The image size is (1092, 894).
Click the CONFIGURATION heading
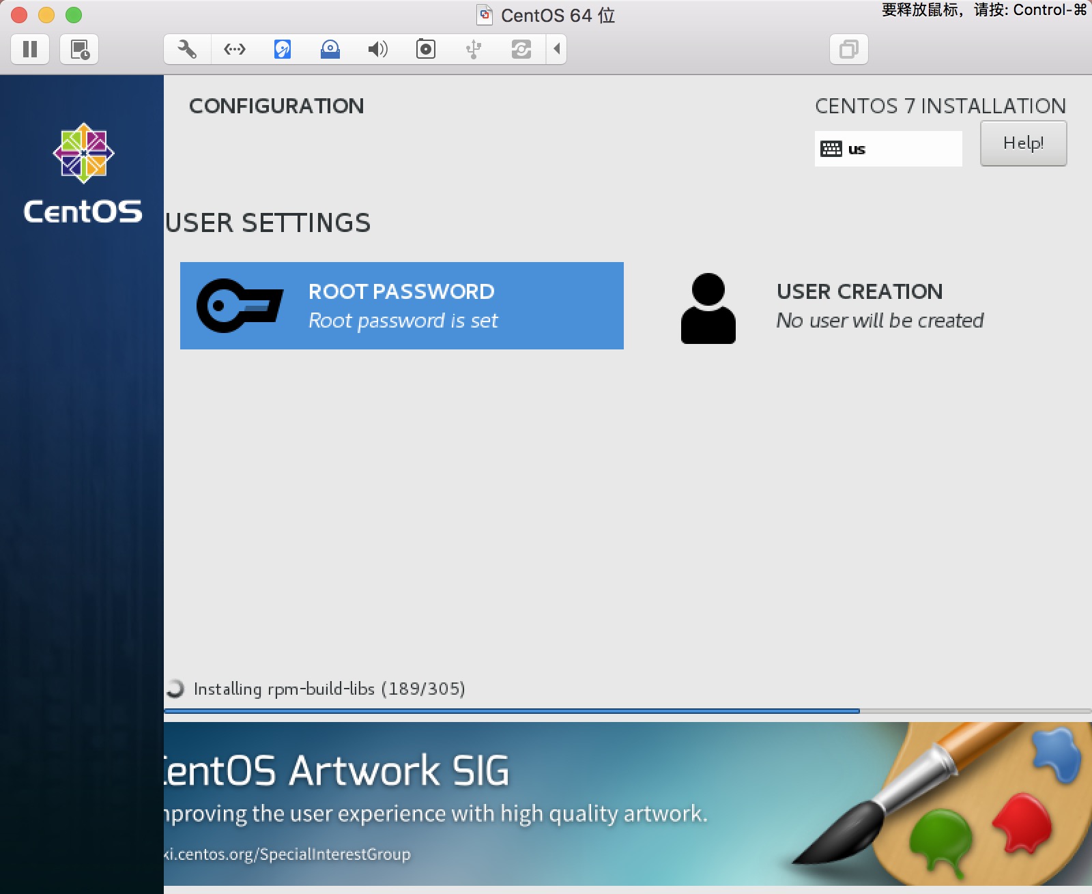point(276,106)
